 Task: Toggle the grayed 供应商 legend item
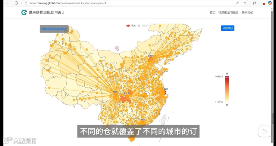[x=143, y=26]
